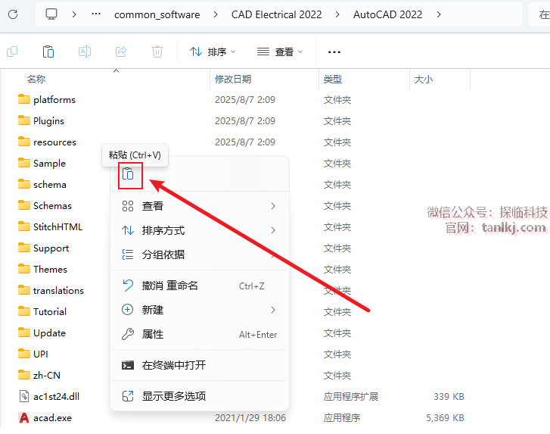Click the toolbar copy/paste clipboard icon

(x=48, y=52)
